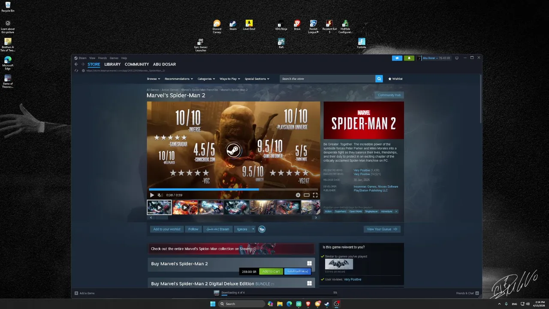Open Rocket League desktop shortcut
This screenshot has height=309, width=549.
(x=314, y=26)
